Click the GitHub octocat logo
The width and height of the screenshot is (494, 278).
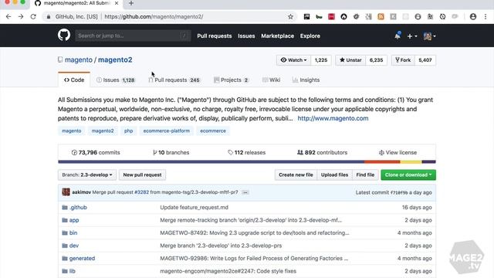(64, 35)
